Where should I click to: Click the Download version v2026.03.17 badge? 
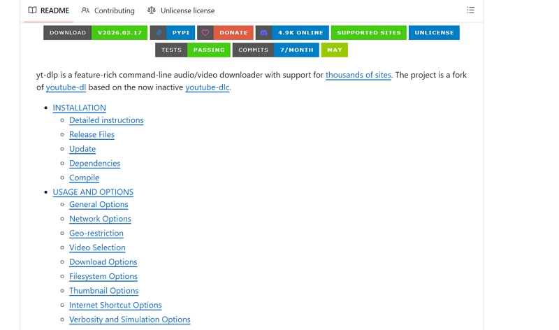click(x=95, y=32)
